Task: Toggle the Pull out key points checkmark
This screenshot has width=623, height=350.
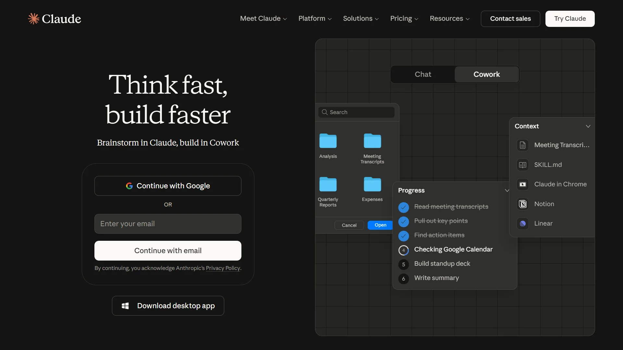Action: 403,221
